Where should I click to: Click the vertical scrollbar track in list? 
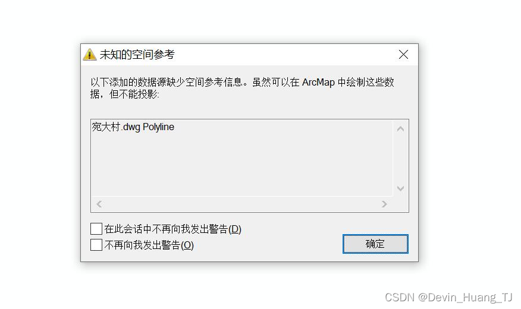pyautogui.click(x=400, y=159)
